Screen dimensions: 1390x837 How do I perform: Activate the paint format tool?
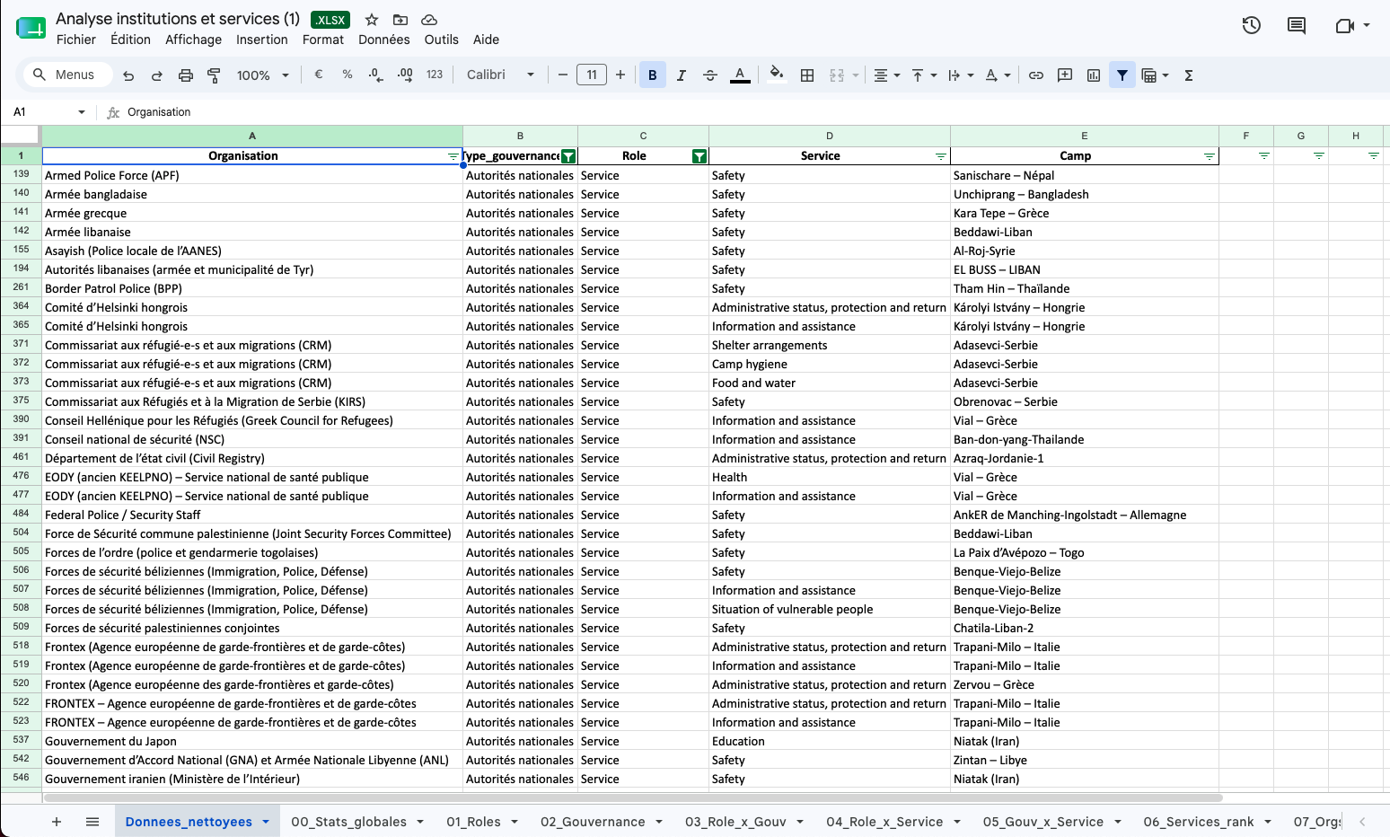(214, 75)
